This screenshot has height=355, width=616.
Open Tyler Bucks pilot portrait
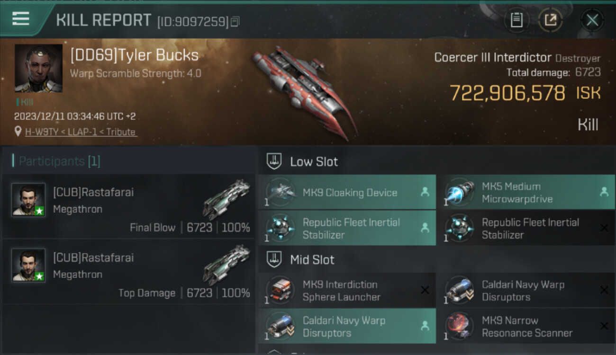[x=38, y=68]
